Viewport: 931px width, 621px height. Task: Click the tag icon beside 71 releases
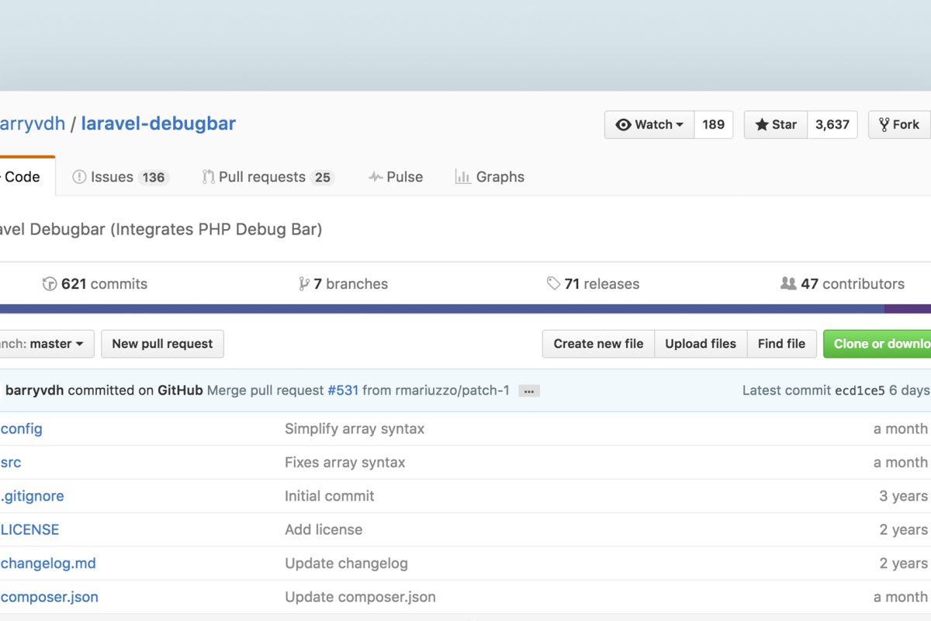pos(553,284)
